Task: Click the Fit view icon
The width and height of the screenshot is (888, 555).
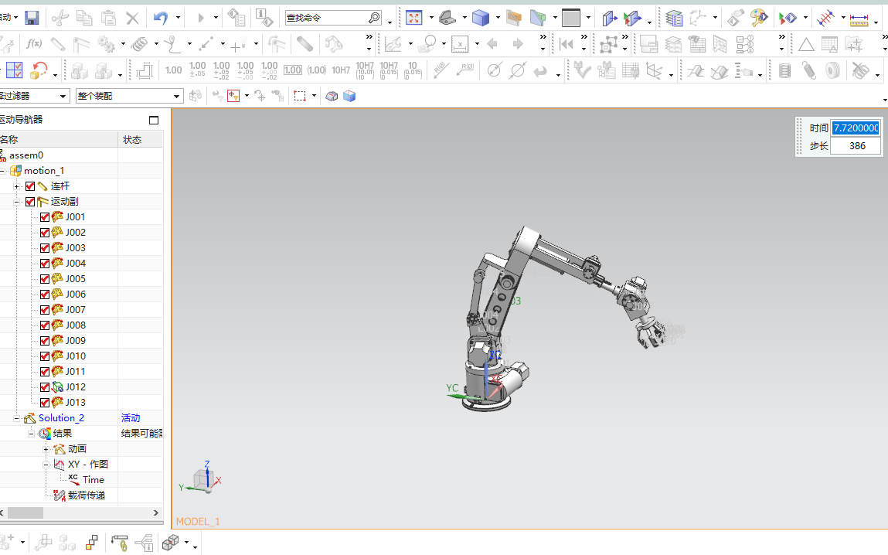Action: tap(413, 17)
